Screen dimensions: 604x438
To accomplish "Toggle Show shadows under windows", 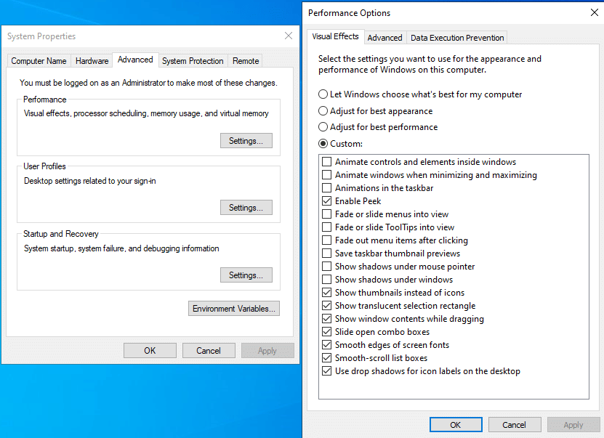I will (x=327, y=280).
